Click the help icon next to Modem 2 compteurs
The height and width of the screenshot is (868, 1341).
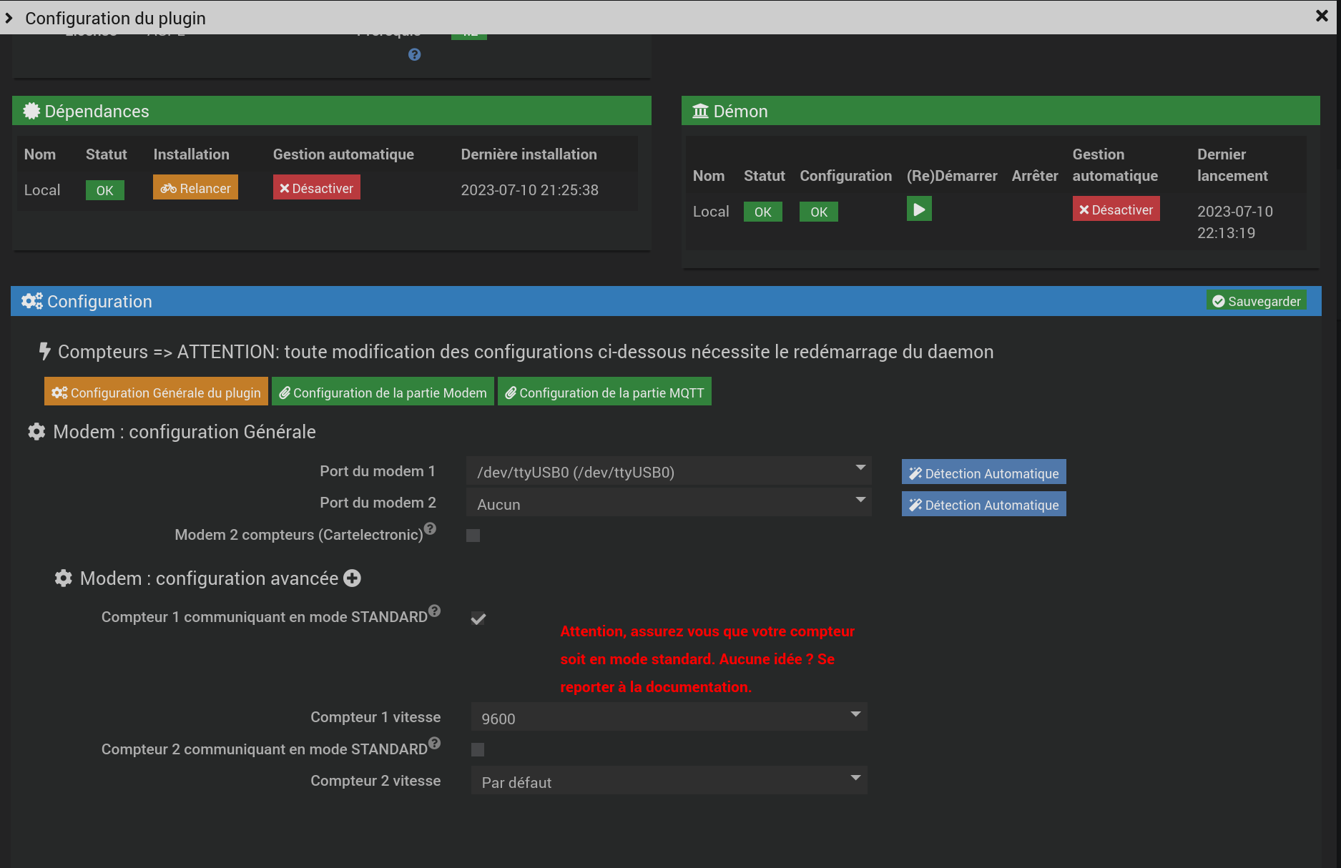pos(430,528)
